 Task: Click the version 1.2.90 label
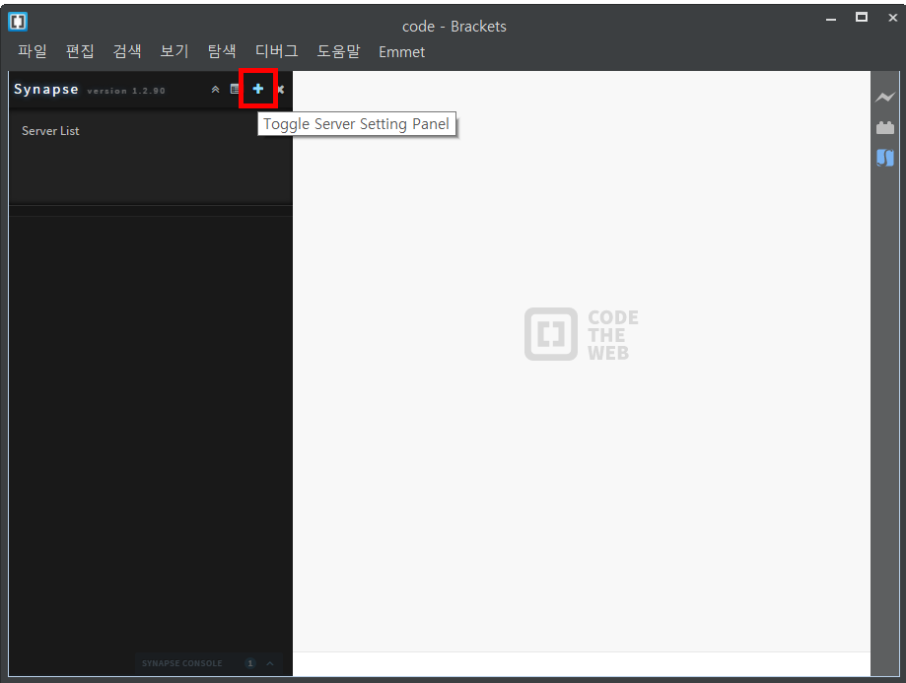click(126, 91)
